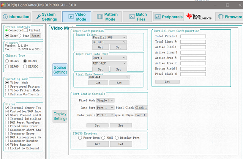
Task: Click Get under Input Port Data Swap
Action: [100, 69]
